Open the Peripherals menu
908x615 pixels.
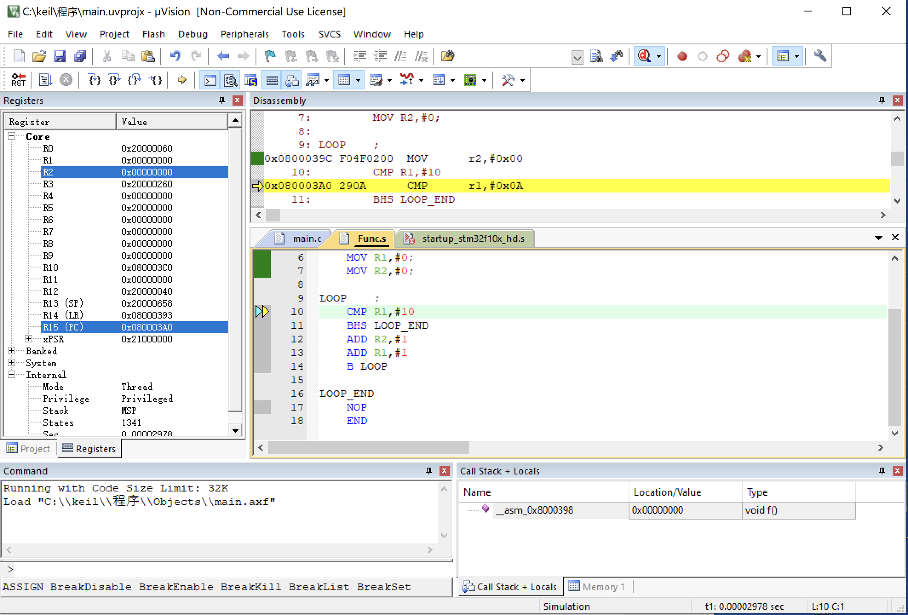click(244, 34)
